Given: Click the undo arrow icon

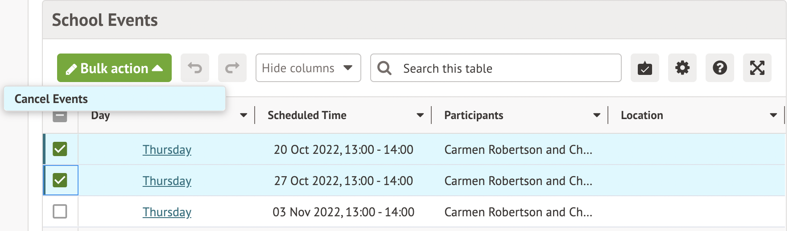Looking at the screenshot, I should 195,68.
